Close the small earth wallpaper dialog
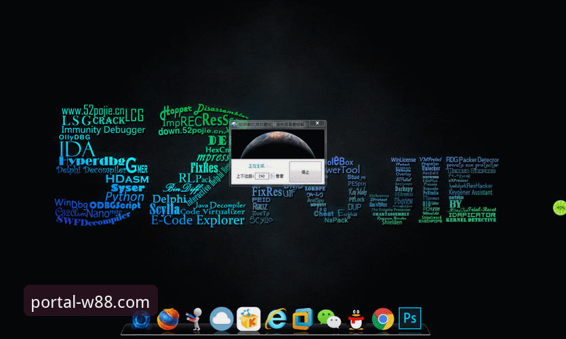566x339 pixels. click(317, 123)
